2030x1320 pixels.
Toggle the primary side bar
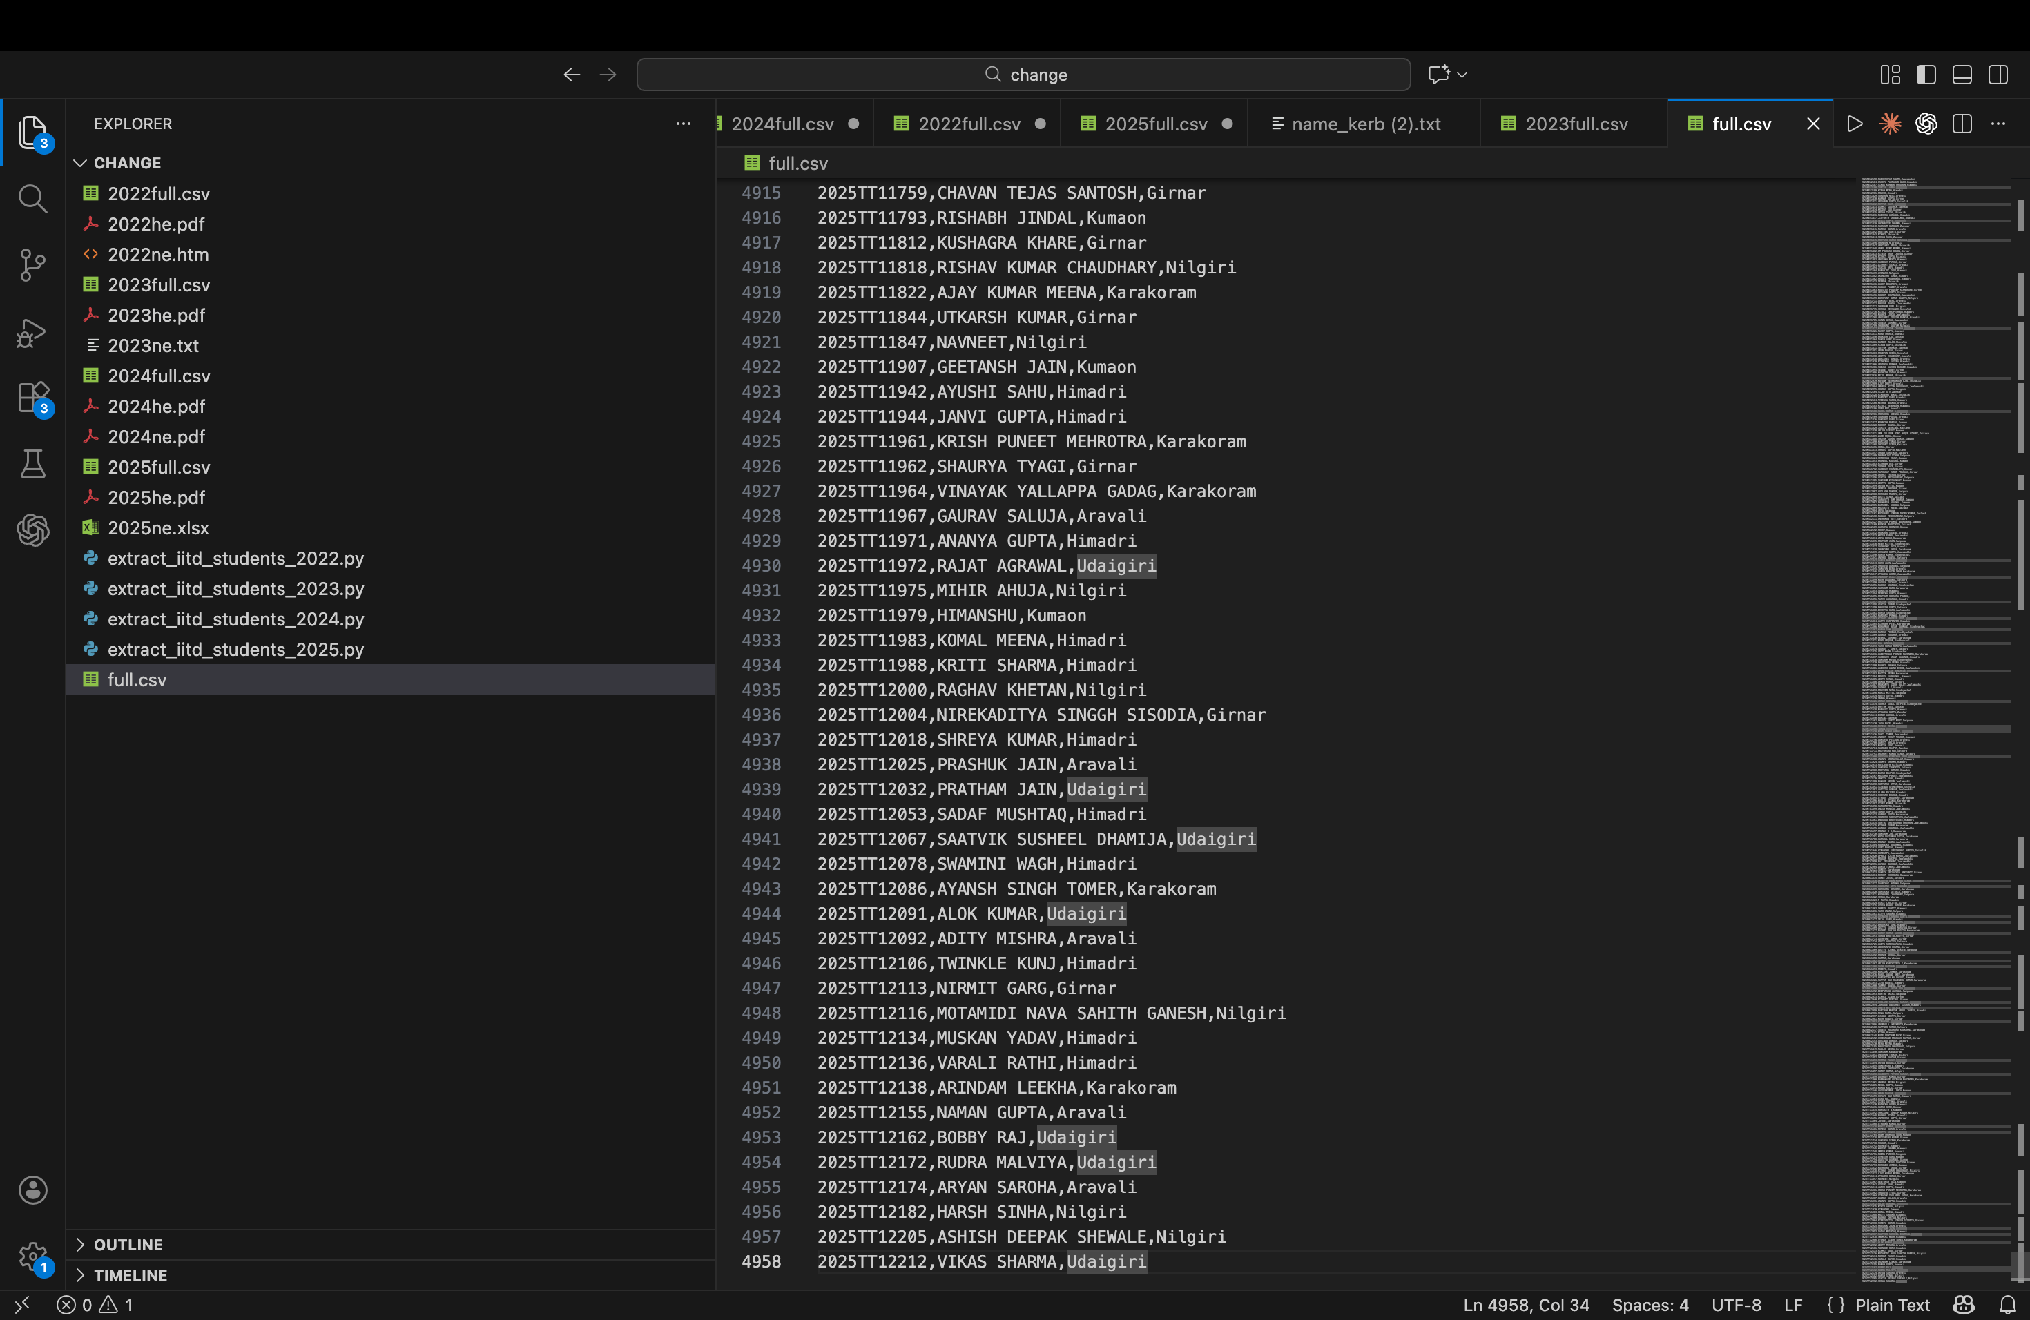click(1926, 75)
